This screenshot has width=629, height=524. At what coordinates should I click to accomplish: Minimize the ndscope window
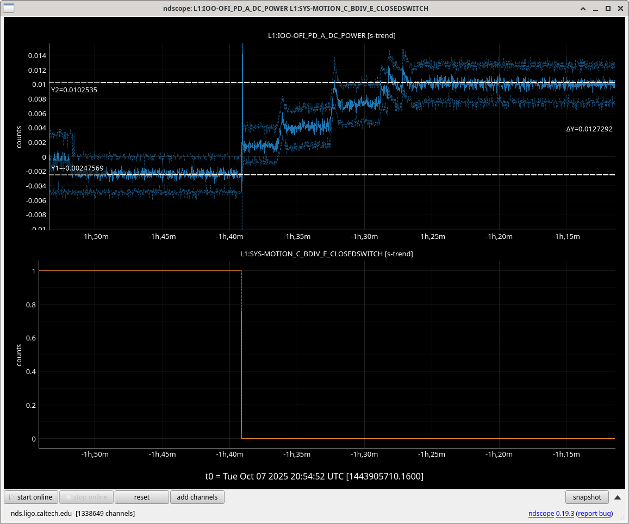[x=596, y=8]
